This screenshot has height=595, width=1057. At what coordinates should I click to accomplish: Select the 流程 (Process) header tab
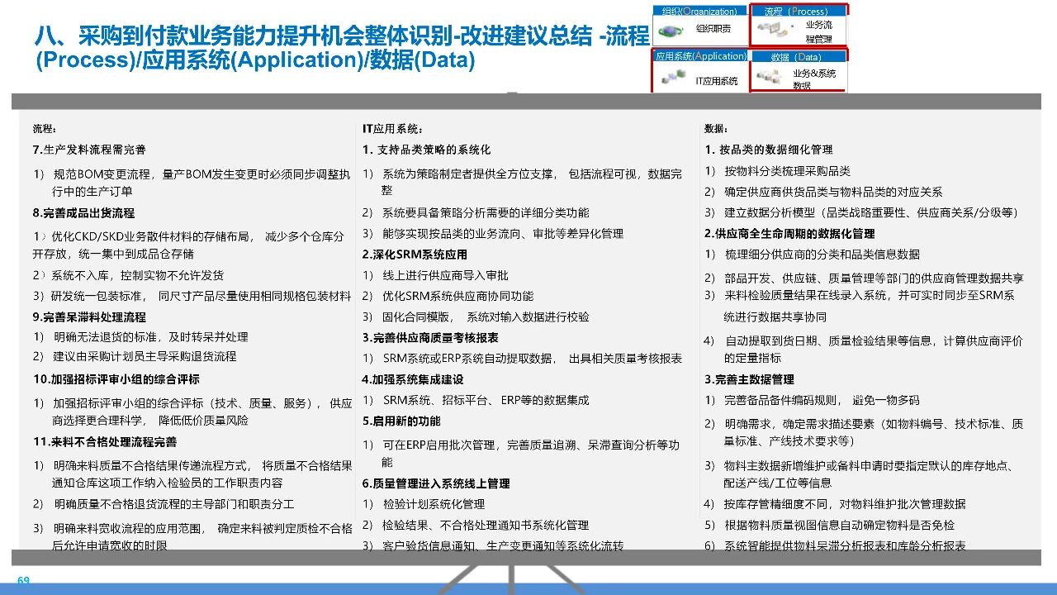tap(796, 12)
